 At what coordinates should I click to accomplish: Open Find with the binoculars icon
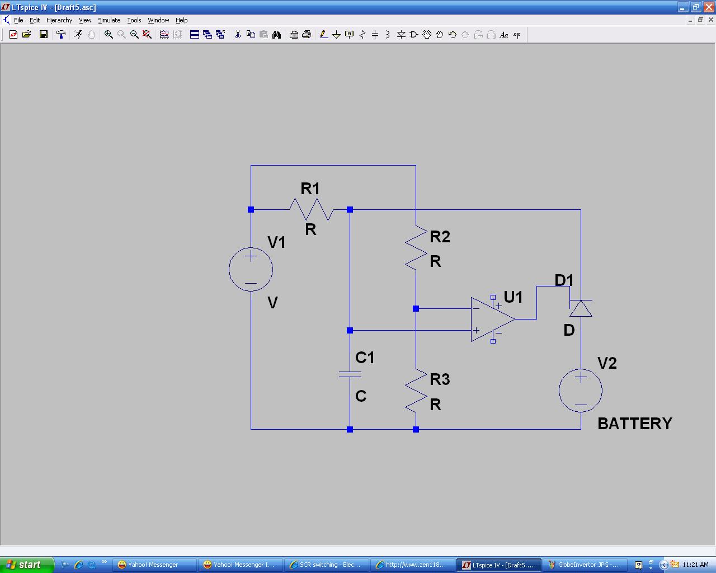pyautogui.click(x=276, y=35)
